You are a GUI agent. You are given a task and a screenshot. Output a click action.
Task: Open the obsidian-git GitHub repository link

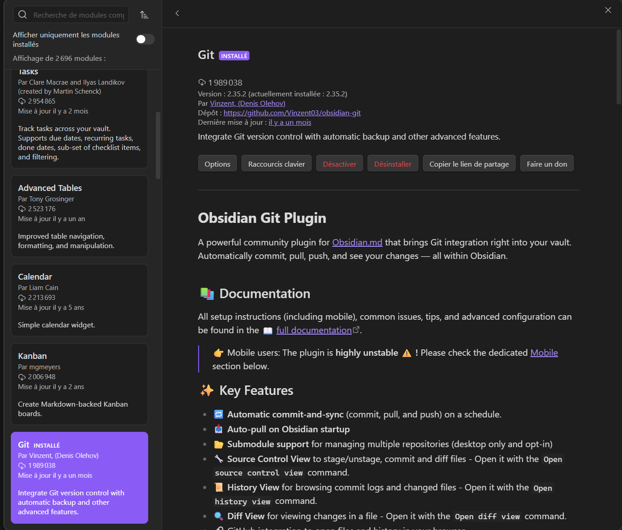coord(292,113)
